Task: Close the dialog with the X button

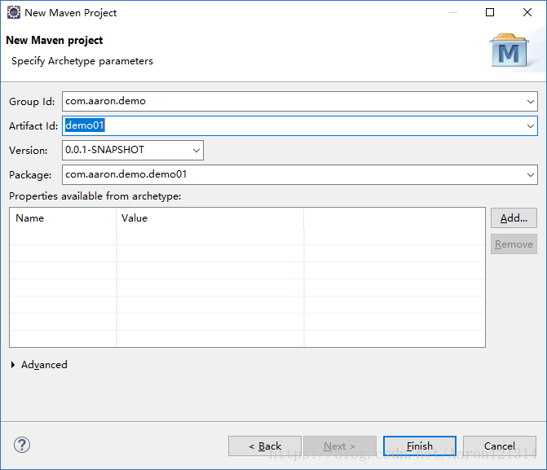Action: click(x=527, y=12)
